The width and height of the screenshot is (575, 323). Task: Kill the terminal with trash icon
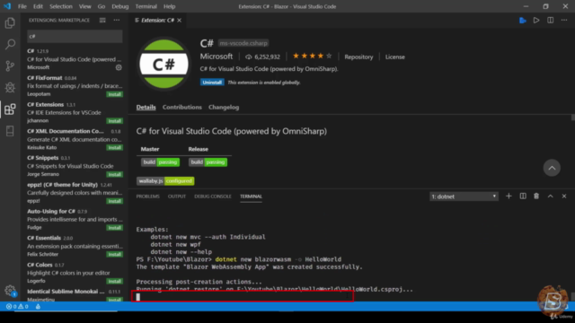pos(536,196)
